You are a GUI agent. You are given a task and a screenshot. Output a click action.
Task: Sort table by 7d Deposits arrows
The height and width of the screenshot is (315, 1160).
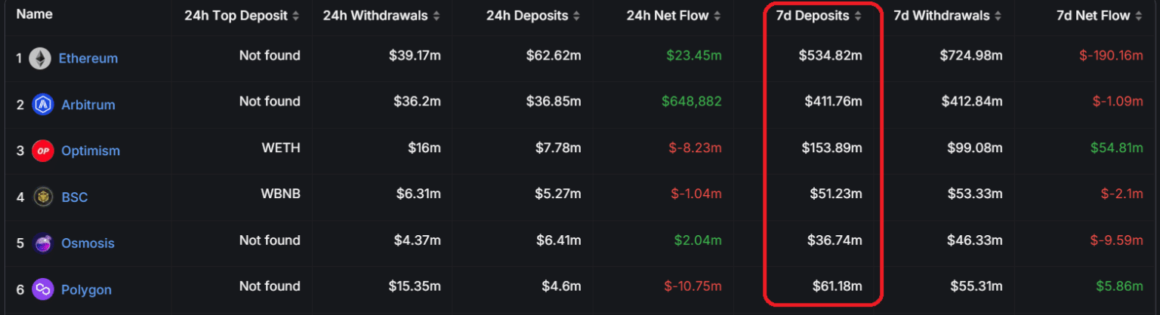tap(857, 16)
